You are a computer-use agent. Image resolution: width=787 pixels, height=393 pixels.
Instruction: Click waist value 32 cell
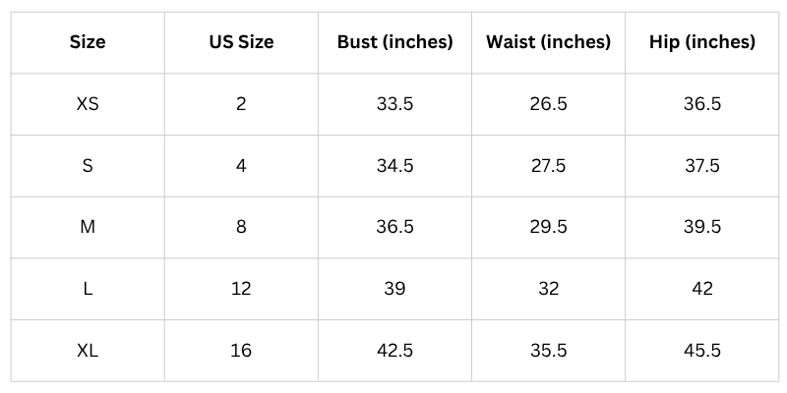coord(548,289)
